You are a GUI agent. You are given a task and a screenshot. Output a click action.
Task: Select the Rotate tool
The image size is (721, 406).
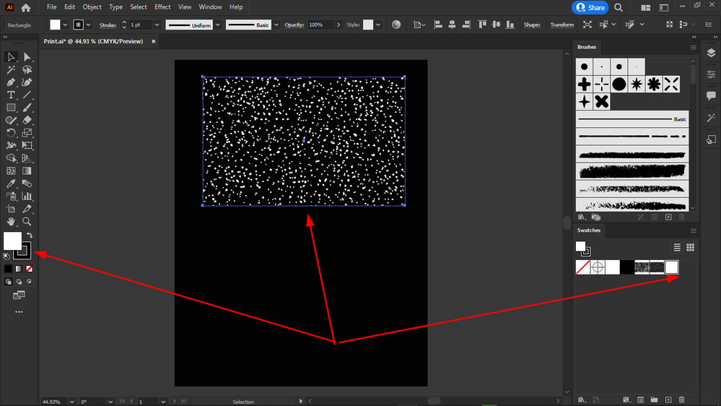point(11,133)
